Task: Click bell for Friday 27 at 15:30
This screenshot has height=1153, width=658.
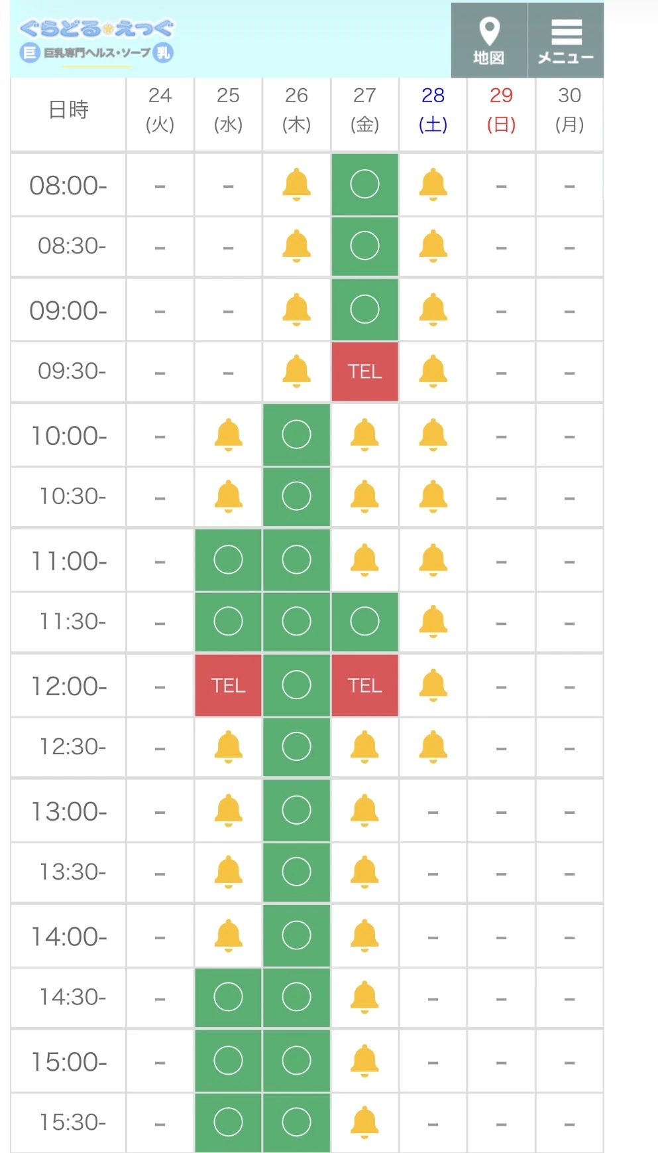Action: [x=364, y=1122]
